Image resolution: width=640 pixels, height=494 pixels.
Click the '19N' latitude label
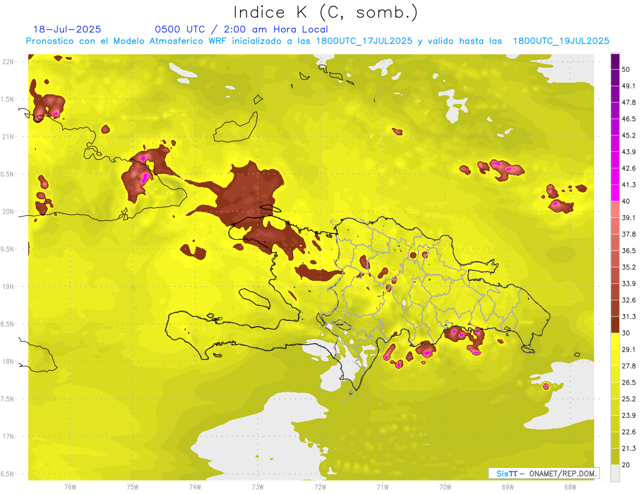click(8, 287)
